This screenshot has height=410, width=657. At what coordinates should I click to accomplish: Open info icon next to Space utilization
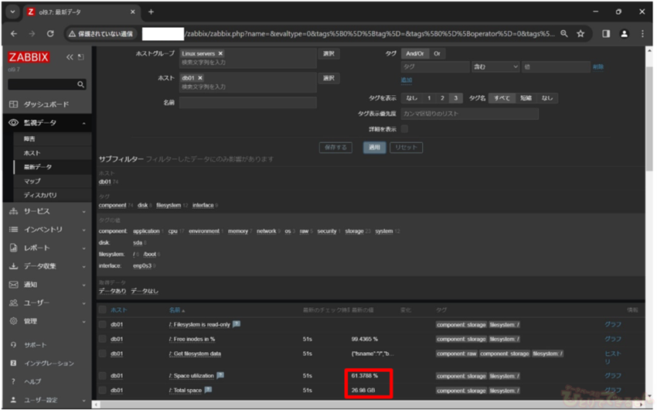click(x=220, y=375)
